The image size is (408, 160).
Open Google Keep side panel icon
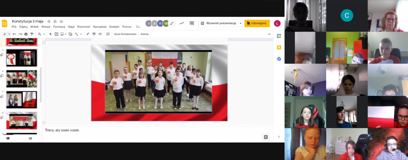279,48
